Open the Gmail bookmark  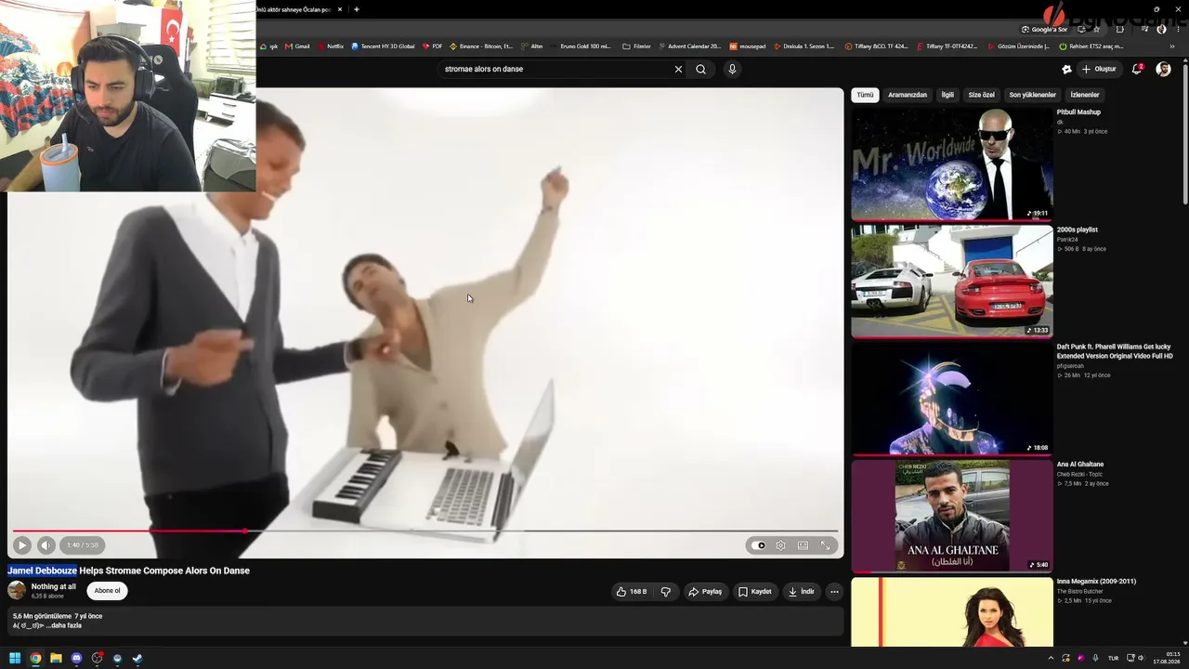(x=298, y=46)
